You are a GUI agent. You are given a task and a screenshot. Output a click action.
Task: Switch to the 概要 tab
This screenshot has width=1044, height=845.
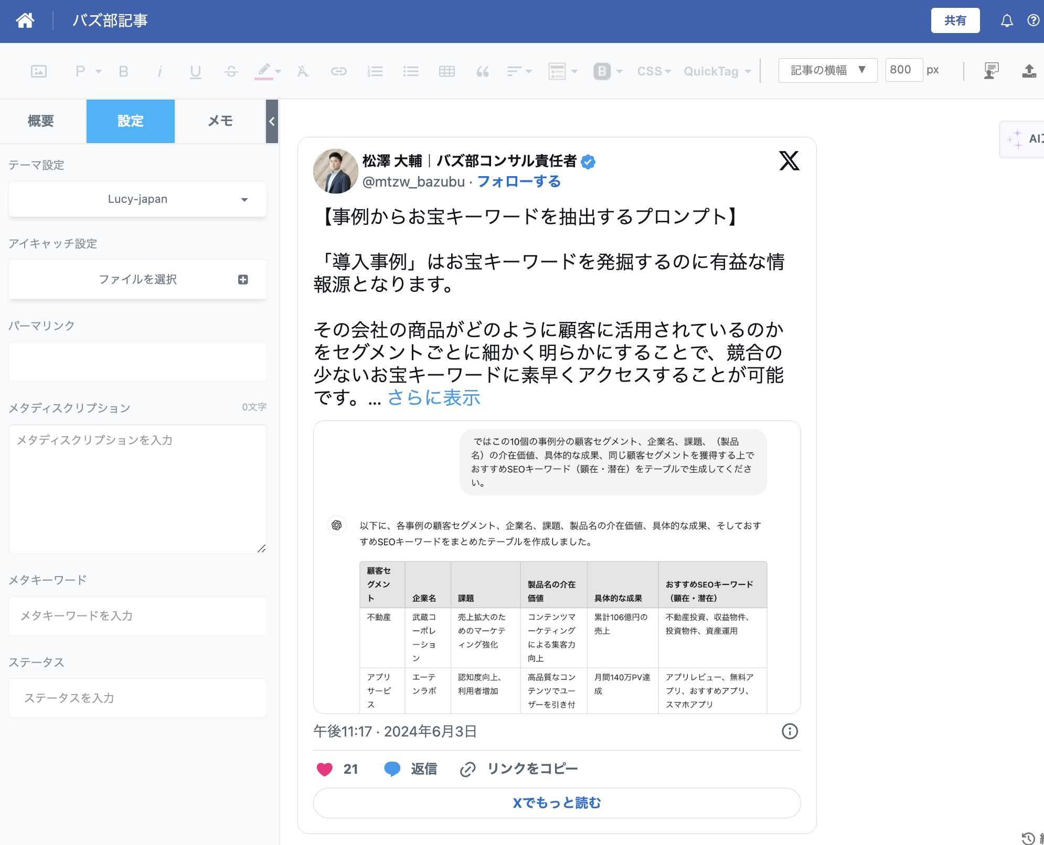pyautogui.click(x=41, y=121)
